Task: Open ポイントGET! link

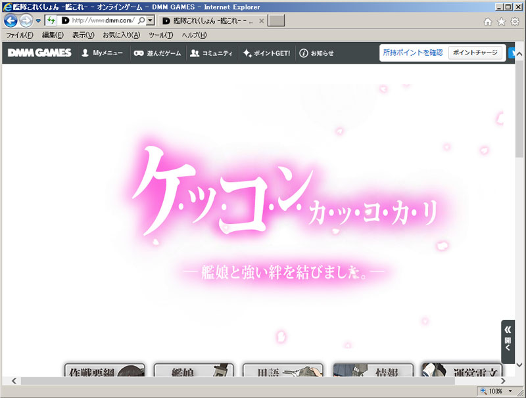Action: (x=272, y=53)
